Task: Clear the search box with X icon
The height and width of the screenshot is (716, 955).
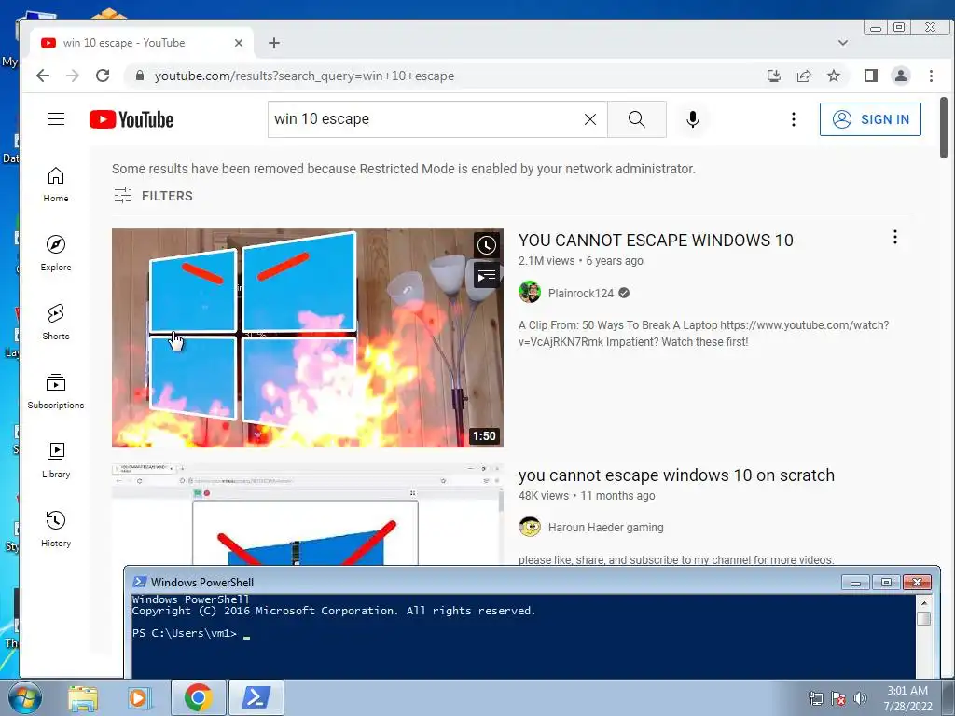Action: pos(589,119)
